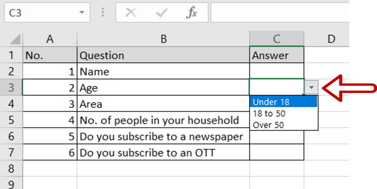Select row 4 header

click(x=11, y=104)
